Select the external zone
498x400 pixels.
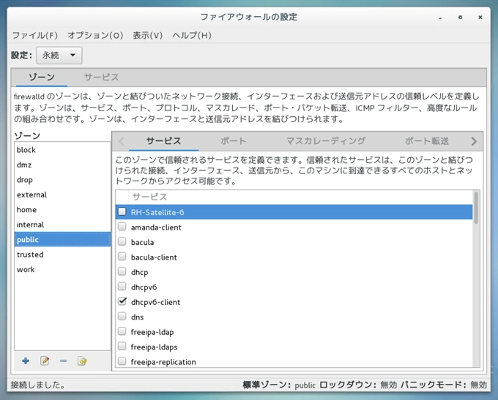click(62, 195)
